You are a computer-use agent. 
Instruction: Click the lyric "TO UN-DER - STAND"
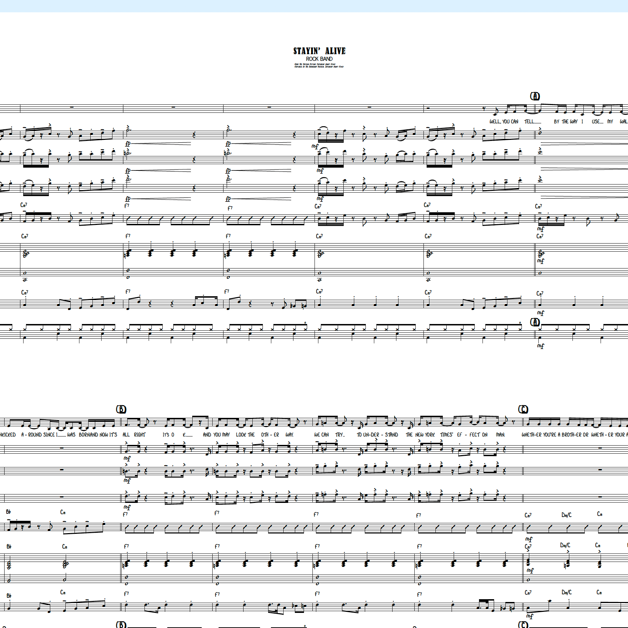377,435
